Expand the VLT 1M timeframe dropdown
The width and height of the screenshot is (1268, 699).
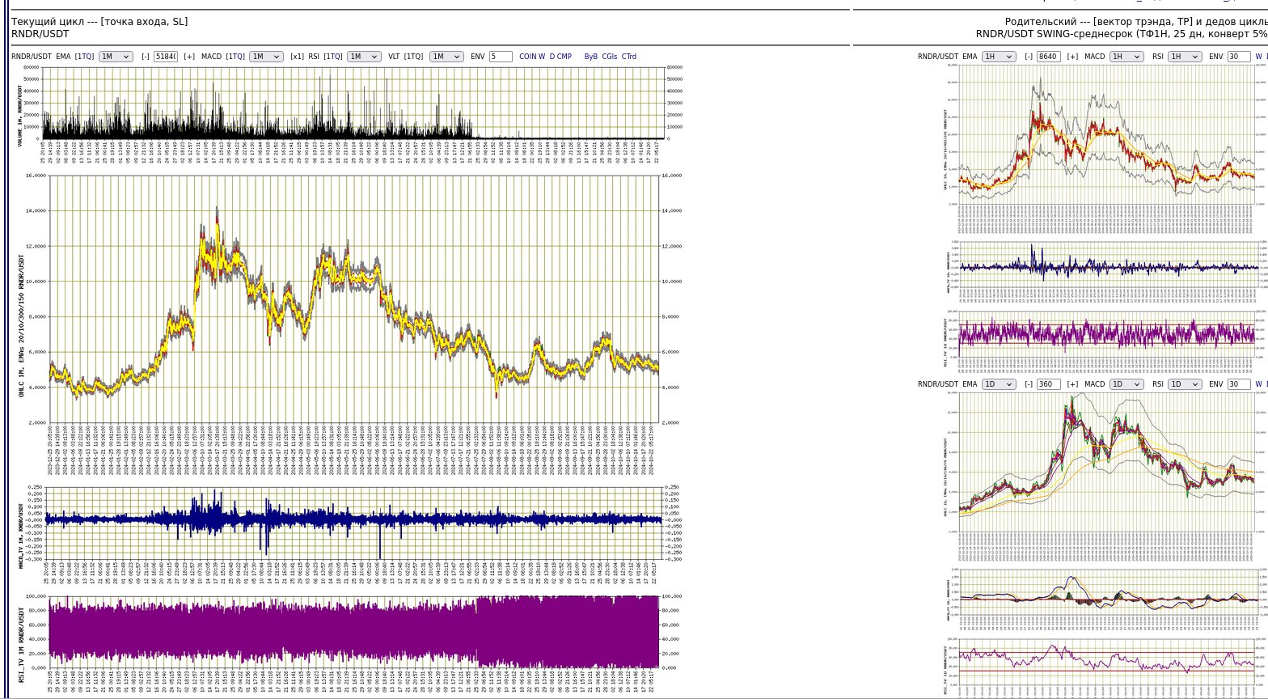pyautogui.click(x=447, y=57)
